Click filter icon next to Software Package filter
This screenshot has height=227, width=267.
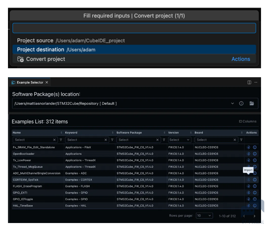[x=164, y=140]
